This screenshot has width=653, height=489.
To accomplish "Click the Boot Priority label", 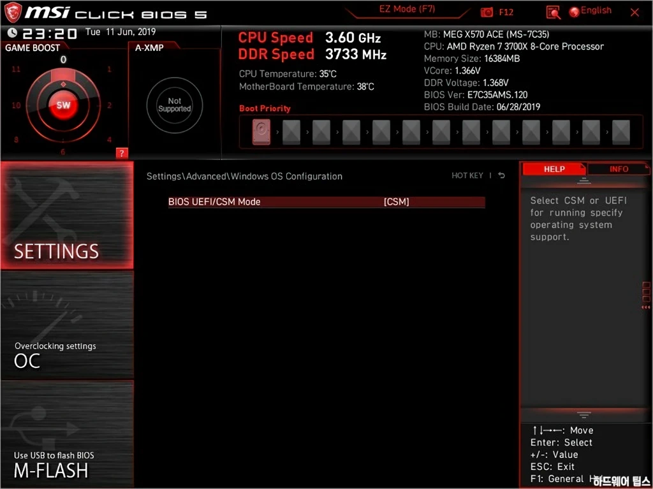I will click(265, 108).
